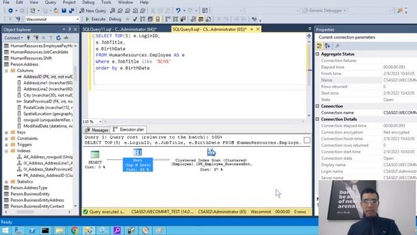Toggle the Object Explorer auto-hide pin
The height and width of the screenshot is (235, 417).
point(70,29)
